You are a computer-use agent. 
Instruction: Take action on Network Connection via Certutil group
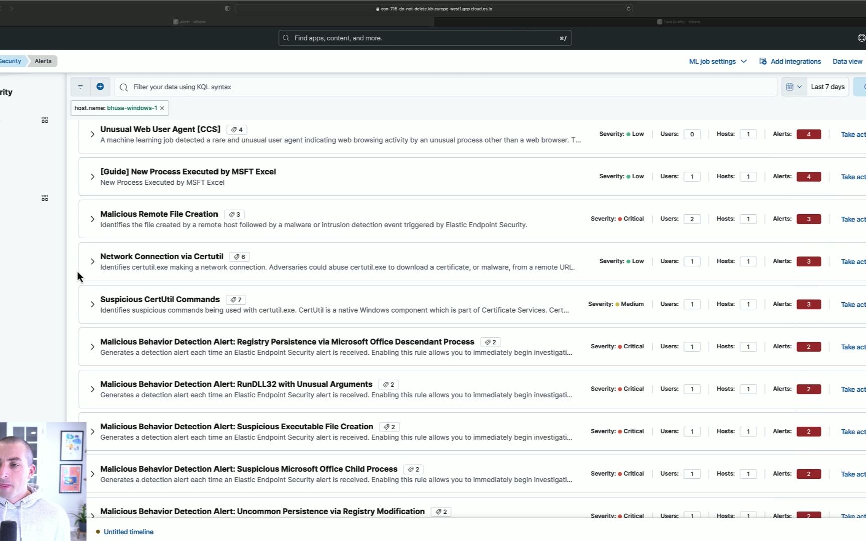coord(853,262)
